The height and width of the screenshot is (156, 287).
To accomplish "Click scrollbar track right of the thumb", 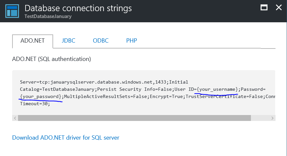I will pos(260,118).
